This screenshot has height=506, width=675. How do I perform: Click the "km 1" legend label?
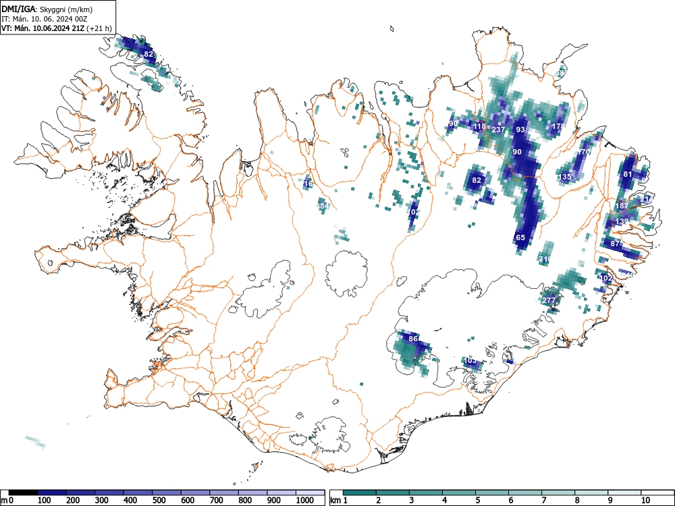[x=339, y=501]
